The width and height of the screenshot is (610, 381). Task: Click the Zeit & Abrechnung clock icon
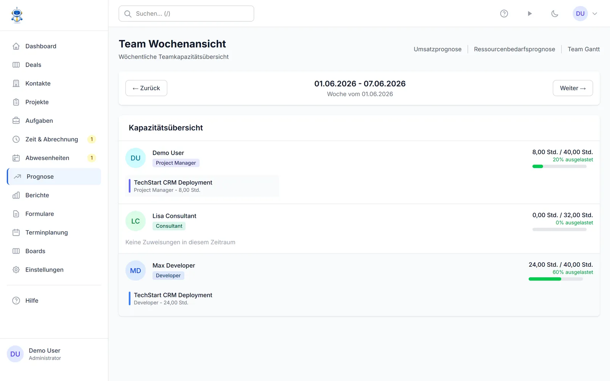pyautogui.click(x=16, y=139)
